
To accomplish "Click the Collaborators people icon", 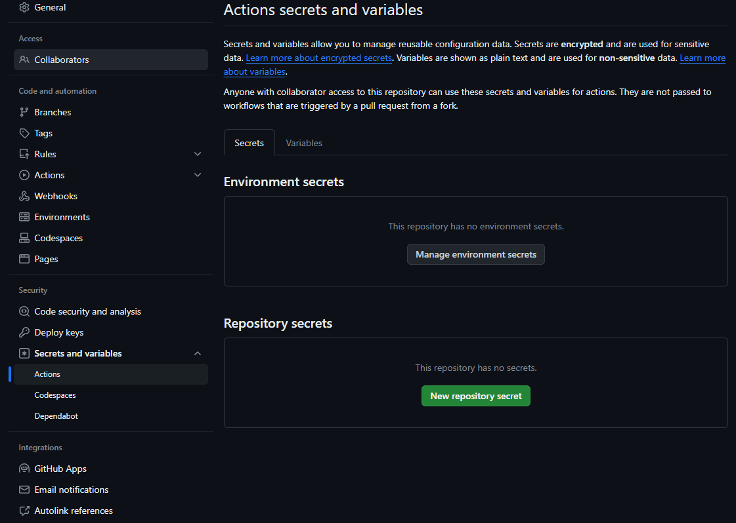I will 24,60.
